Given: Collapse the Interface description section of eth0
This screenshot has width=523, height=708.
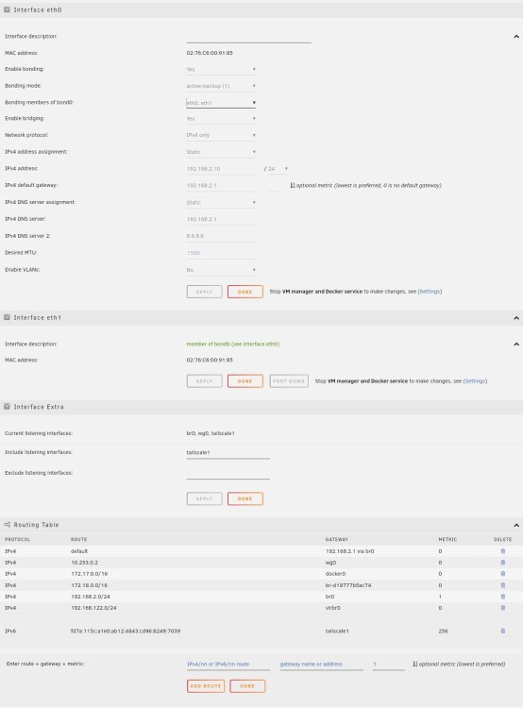Looking at the screenshot, I should point(516,36).
